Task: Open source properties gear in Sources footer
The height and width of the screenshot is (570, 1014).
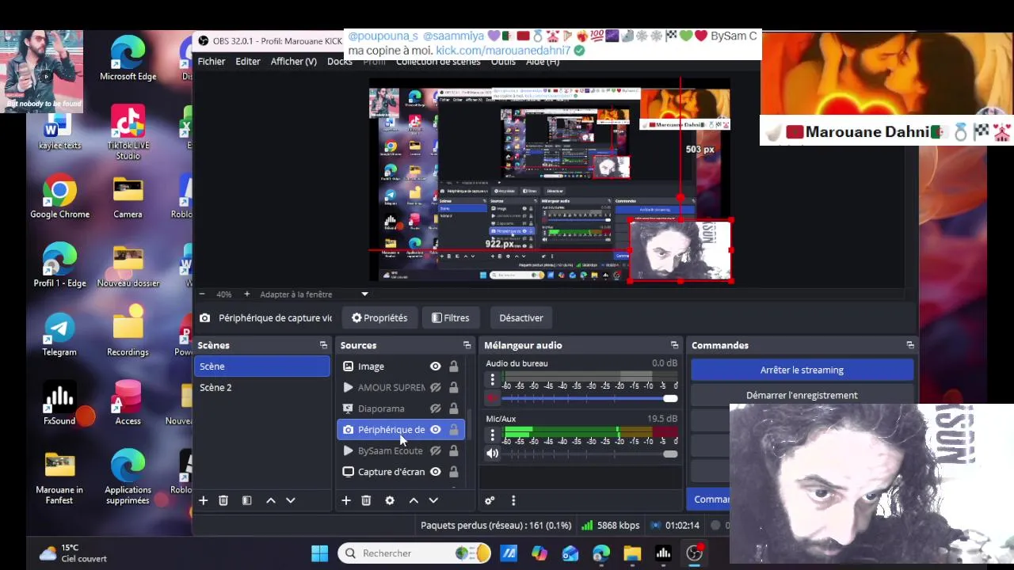Action: [390, 500]
